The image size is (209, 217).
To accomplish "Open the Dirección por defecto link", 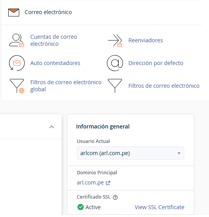I will (x=156, y=63).
